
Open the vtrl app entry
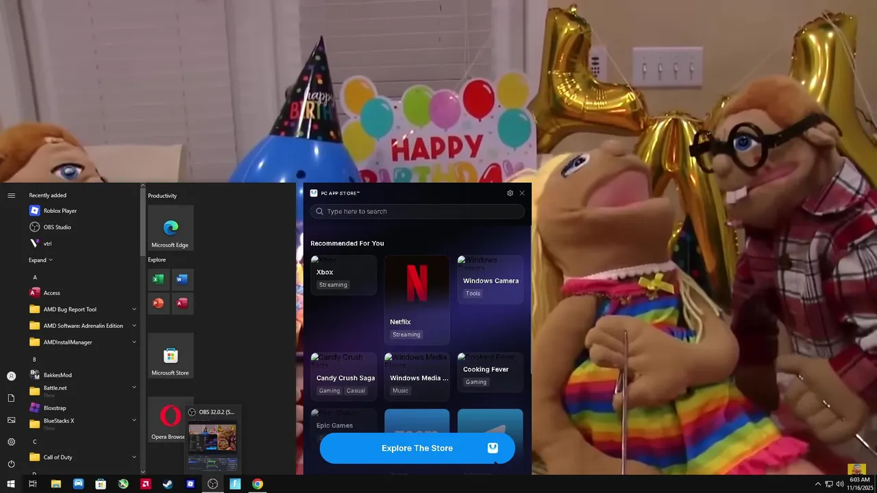coord(82,244)
